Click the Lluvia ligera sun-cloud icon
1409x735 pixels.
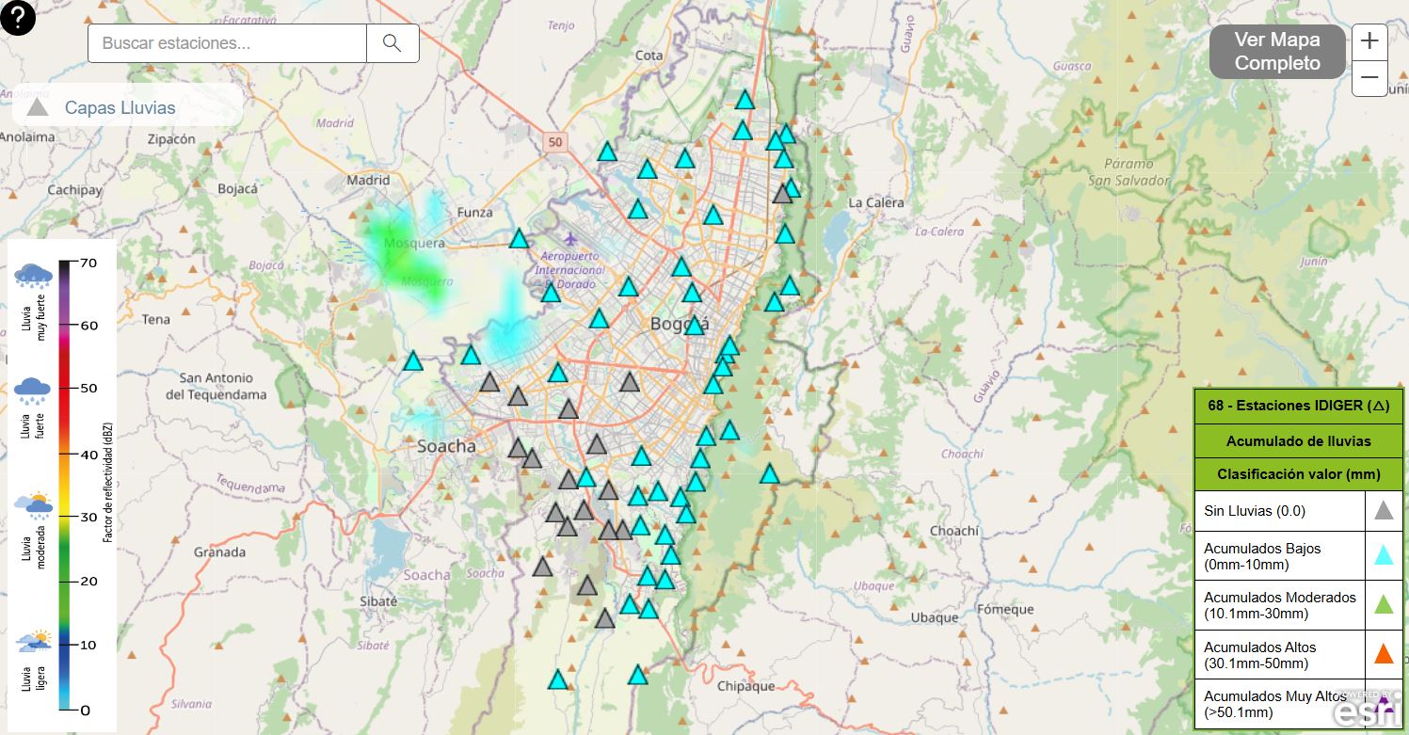point(33,641)
